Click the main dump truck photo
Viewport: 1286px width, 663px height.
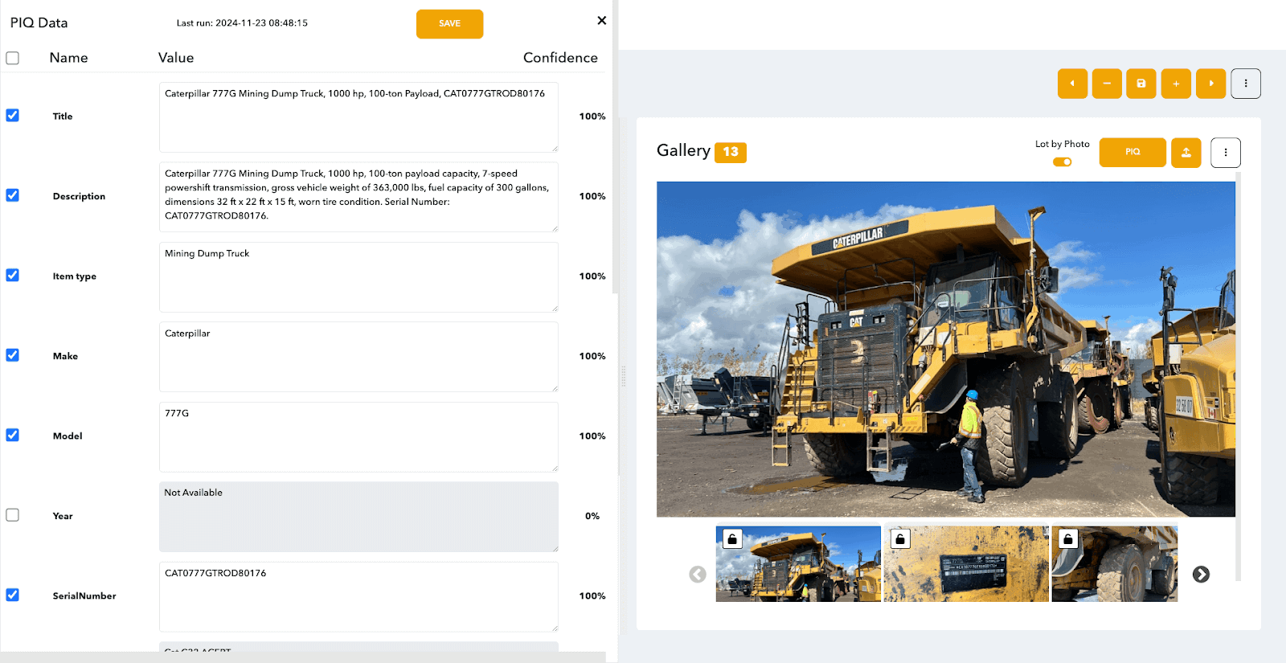point(946,349)
